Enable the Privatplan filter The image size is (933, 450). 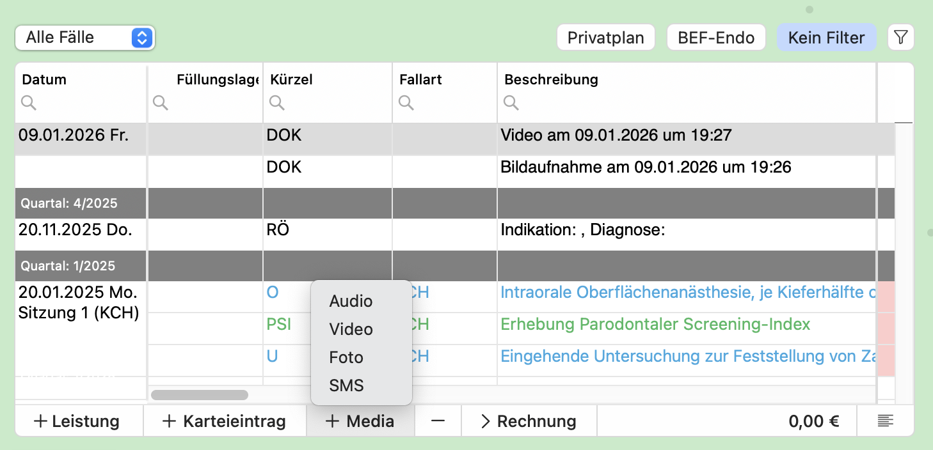605,38
